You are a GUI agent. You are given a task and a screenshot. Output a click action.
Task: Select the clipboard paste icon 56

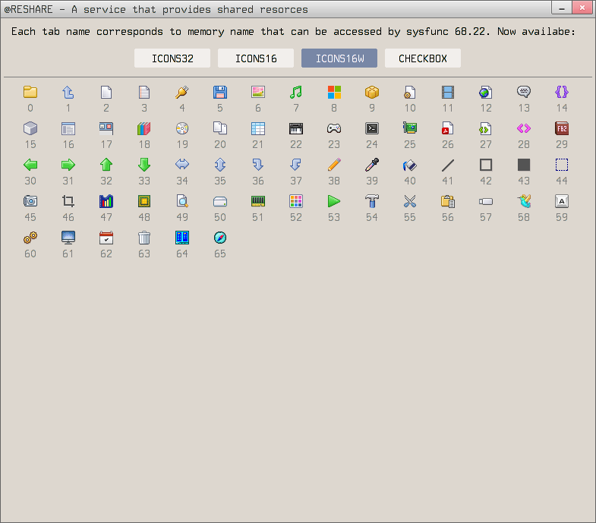[x=448, y=201]
